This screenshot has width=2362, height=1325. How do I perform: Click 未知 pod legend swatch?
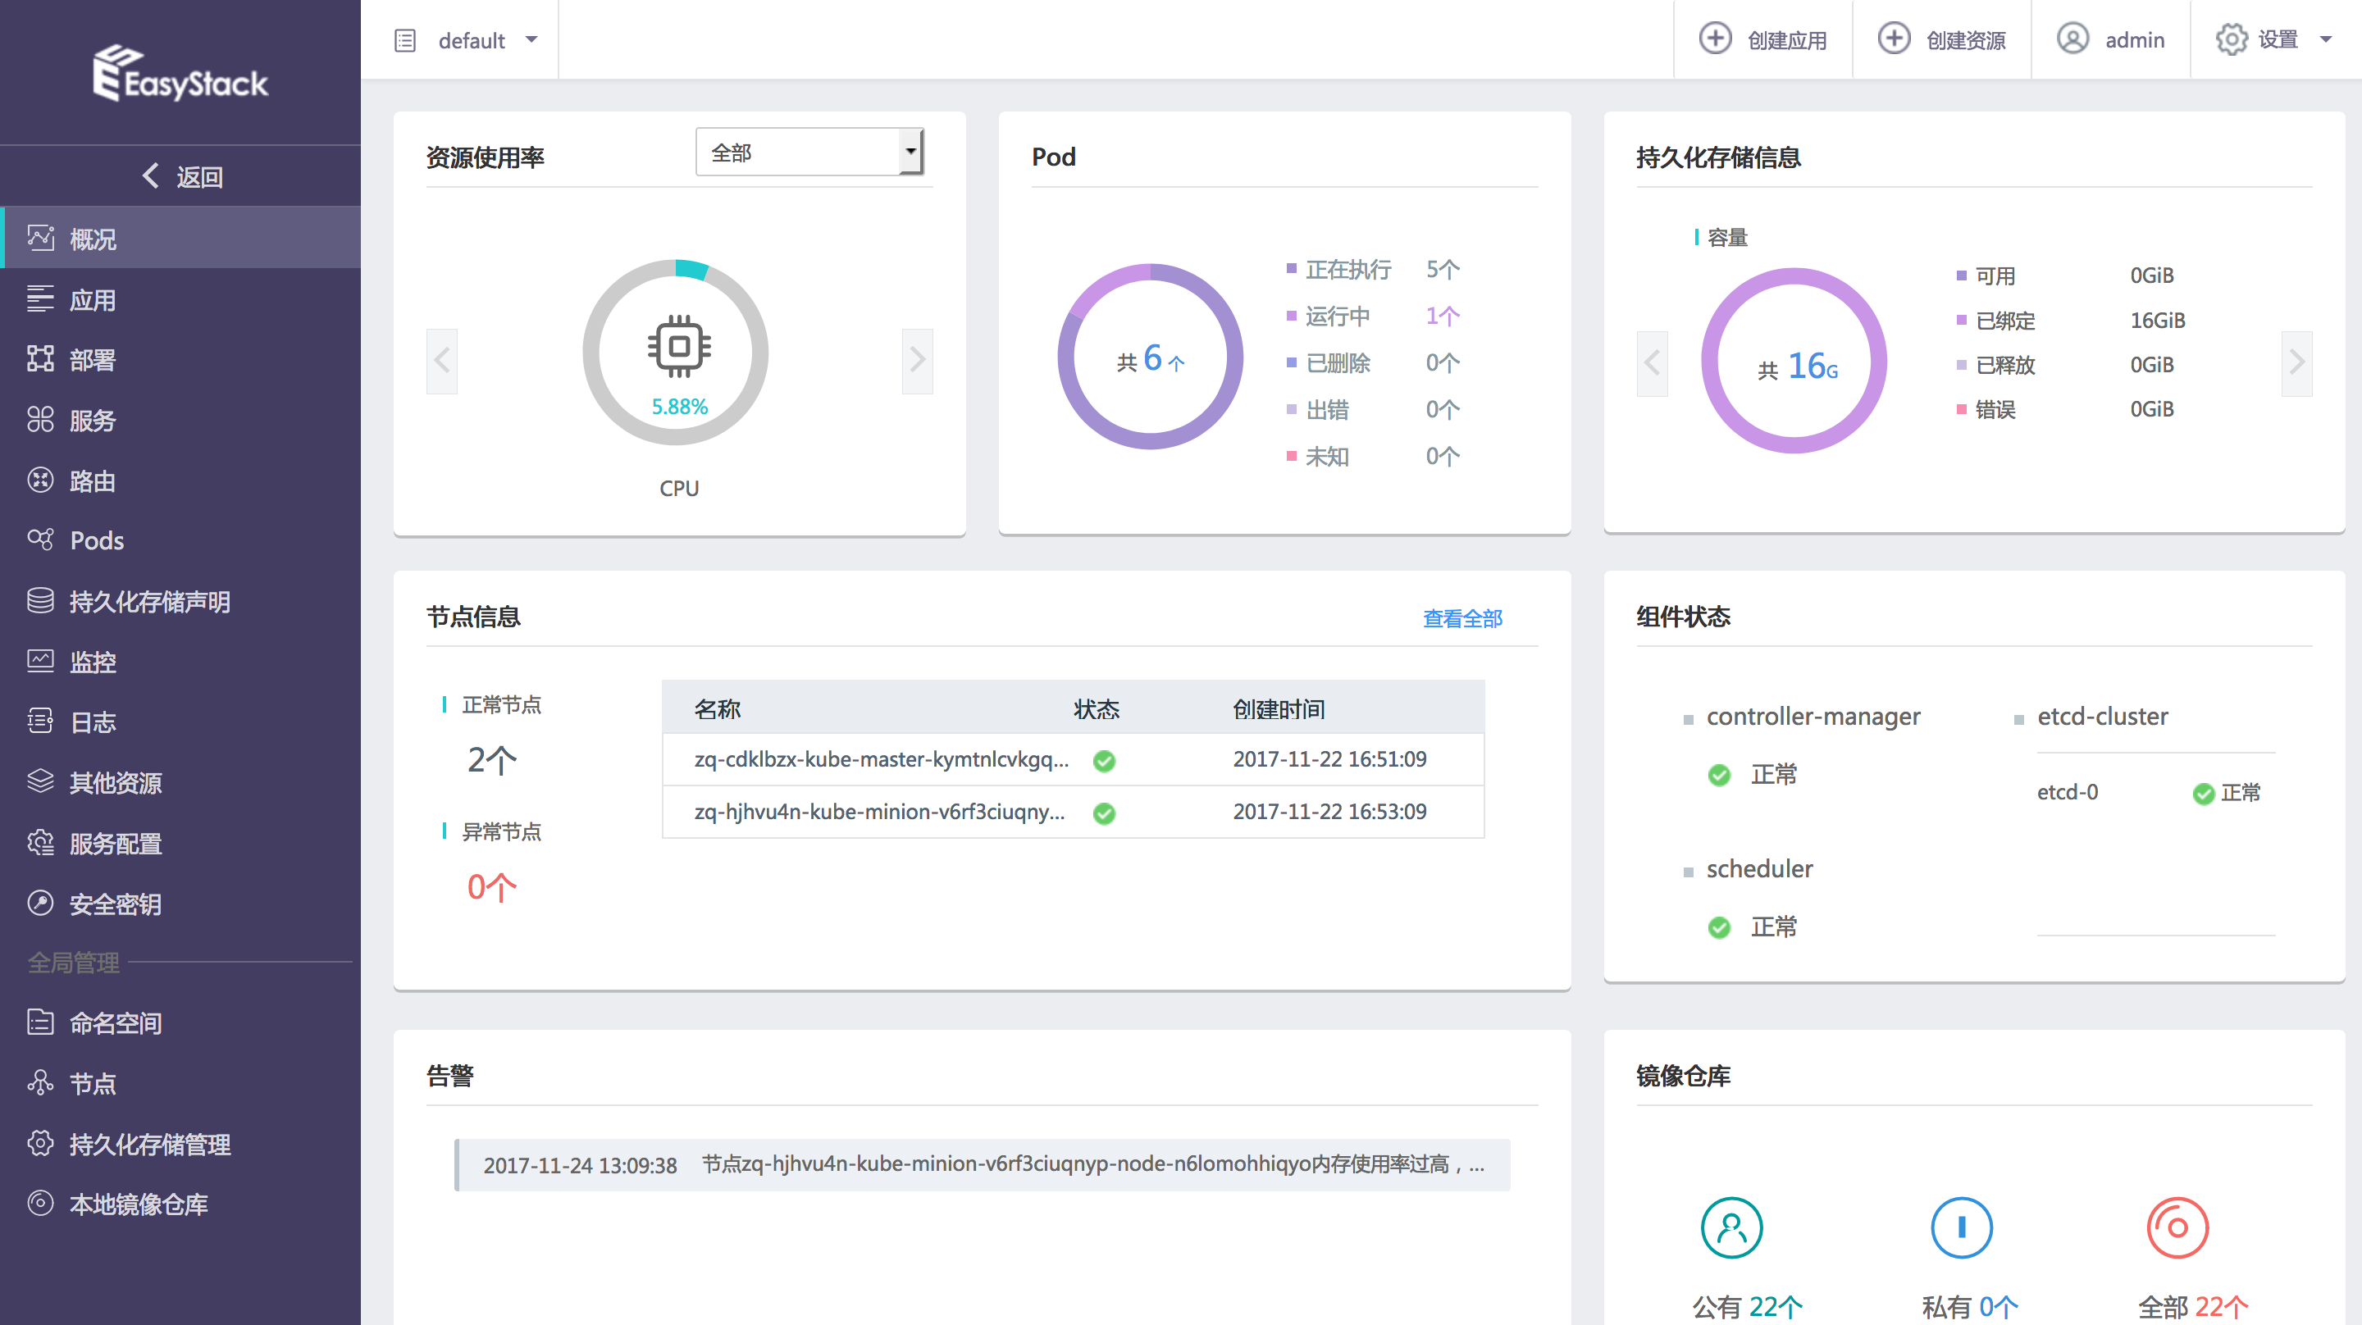point(1291,456)
